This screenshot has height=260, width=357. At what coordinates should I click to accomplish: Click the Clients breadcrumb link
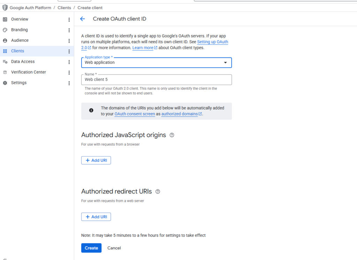tap(64, 8)
